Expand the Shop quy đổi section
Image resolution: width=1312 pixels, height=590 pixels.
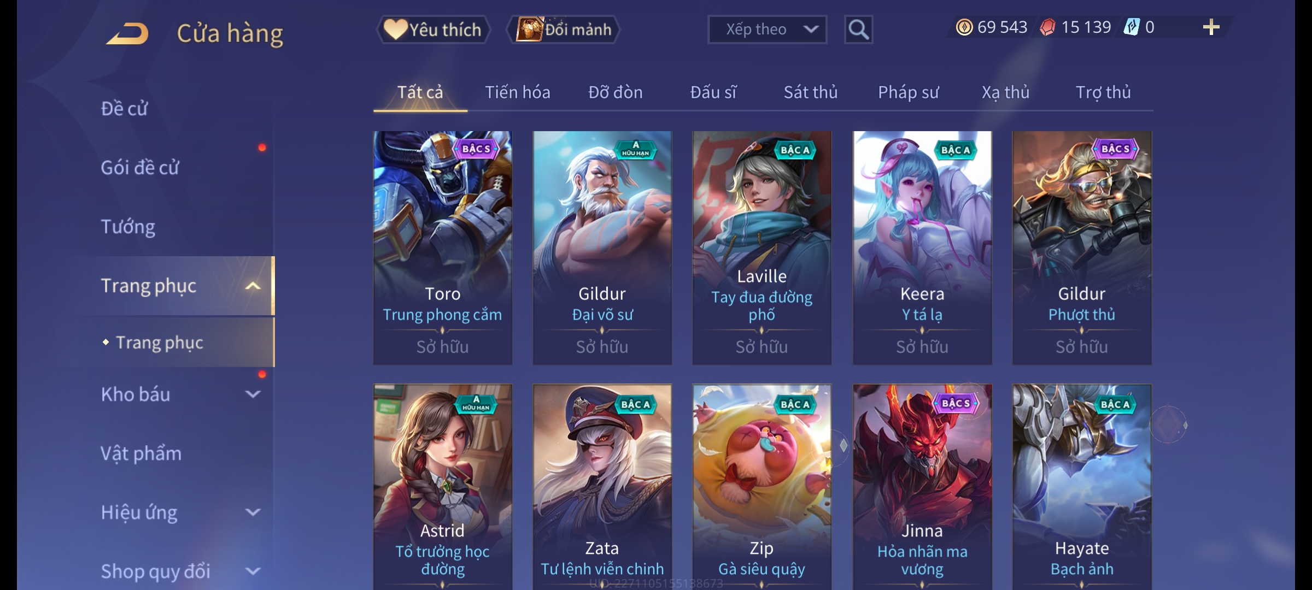point(253,571)
